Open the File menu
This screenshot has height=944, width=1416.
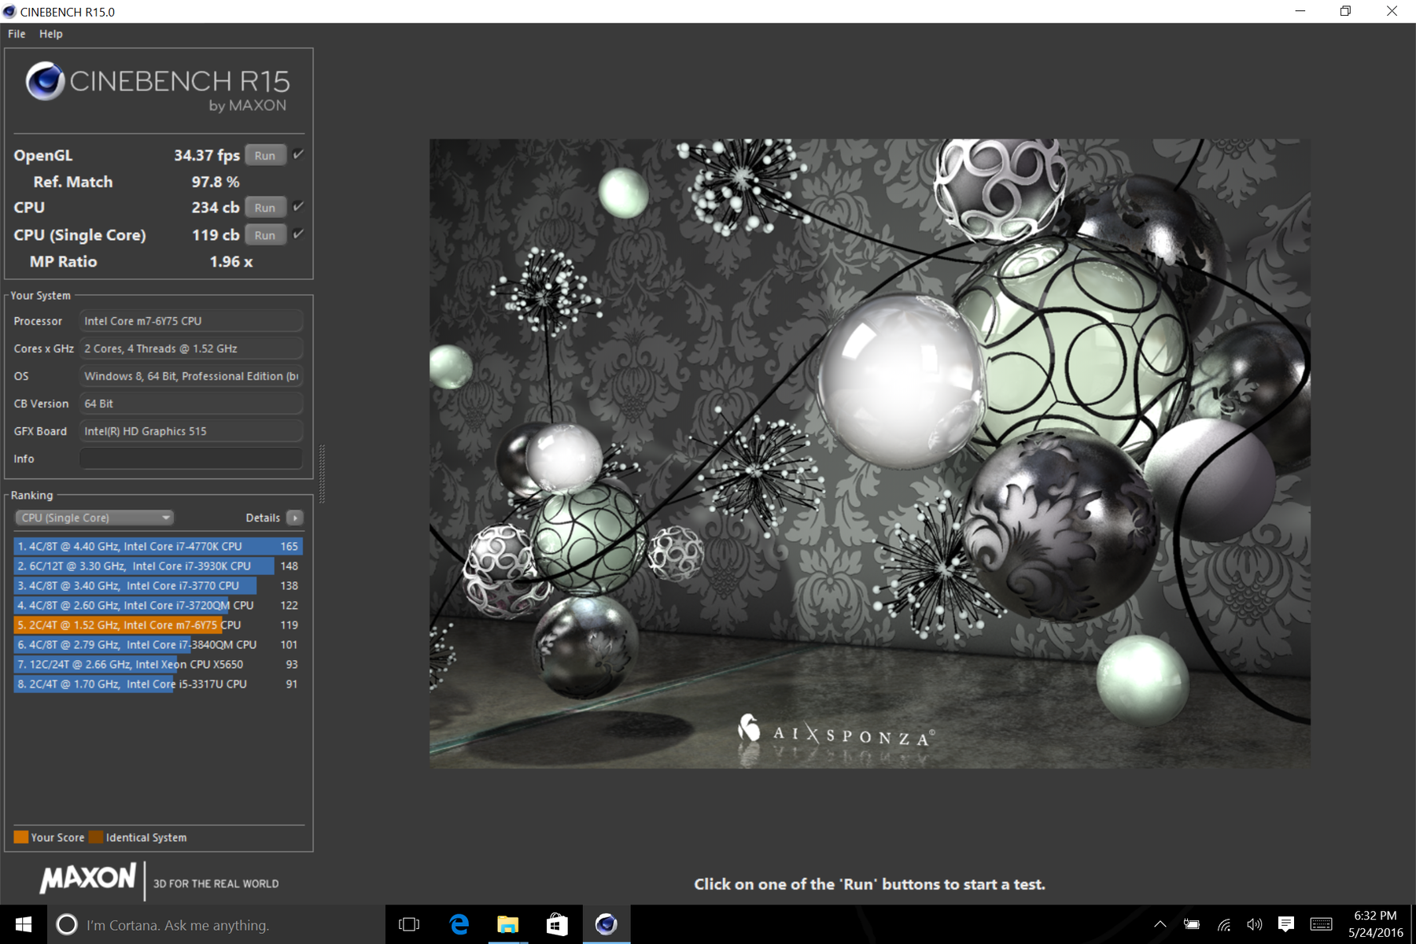[x=17, y=34]
